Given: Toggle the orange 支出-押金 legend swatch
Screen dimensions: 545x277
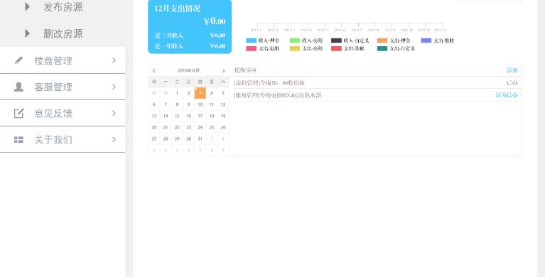Looking at the screenshot, I should pos(382,40).
